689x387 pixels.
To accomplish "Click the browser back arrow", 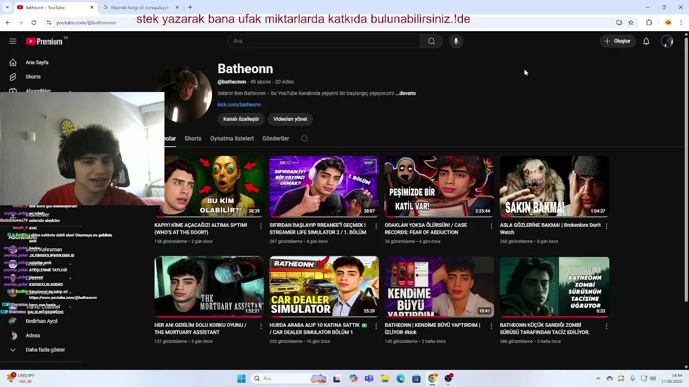I will coord(8,23).
